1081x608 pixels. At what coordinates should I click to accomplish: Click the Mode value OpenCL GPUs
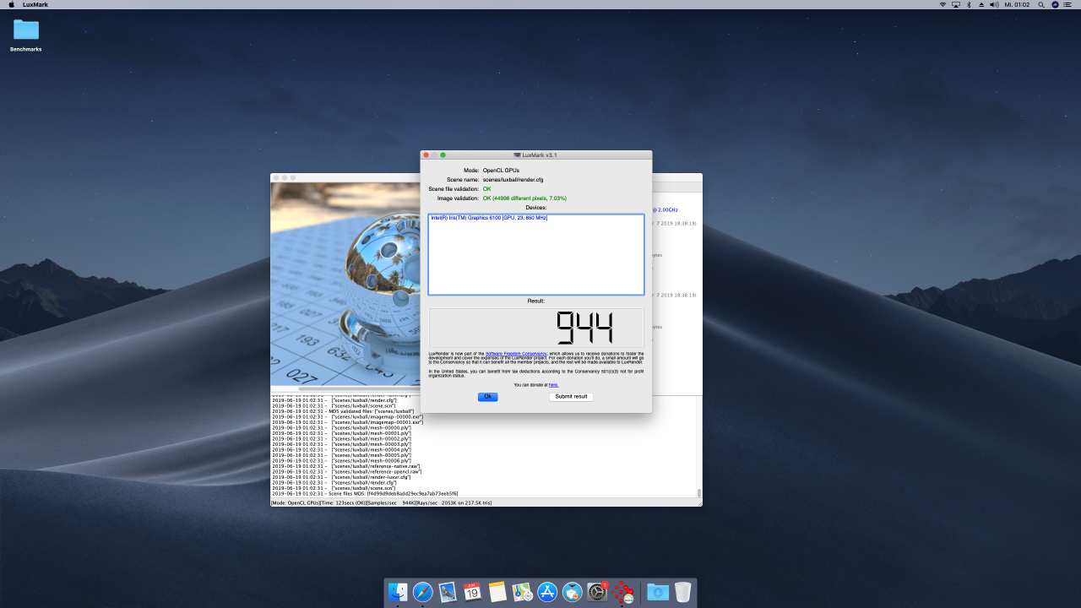[501, 171]
